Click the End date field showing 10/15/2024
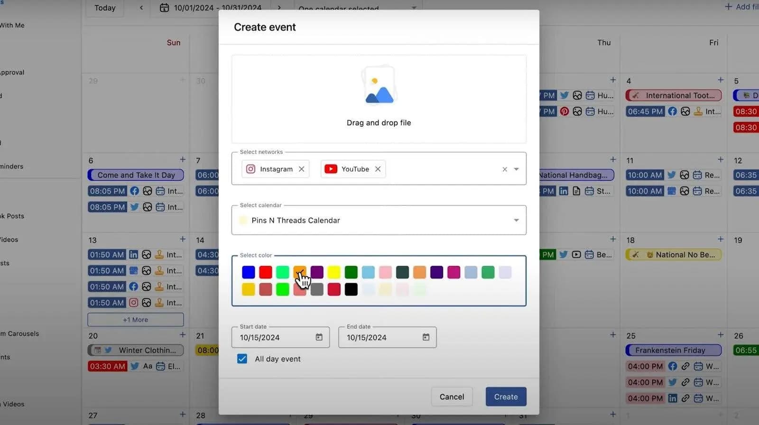Image resolution: width=759 pixels, height=425 pixels. click(x=387, y=337)
